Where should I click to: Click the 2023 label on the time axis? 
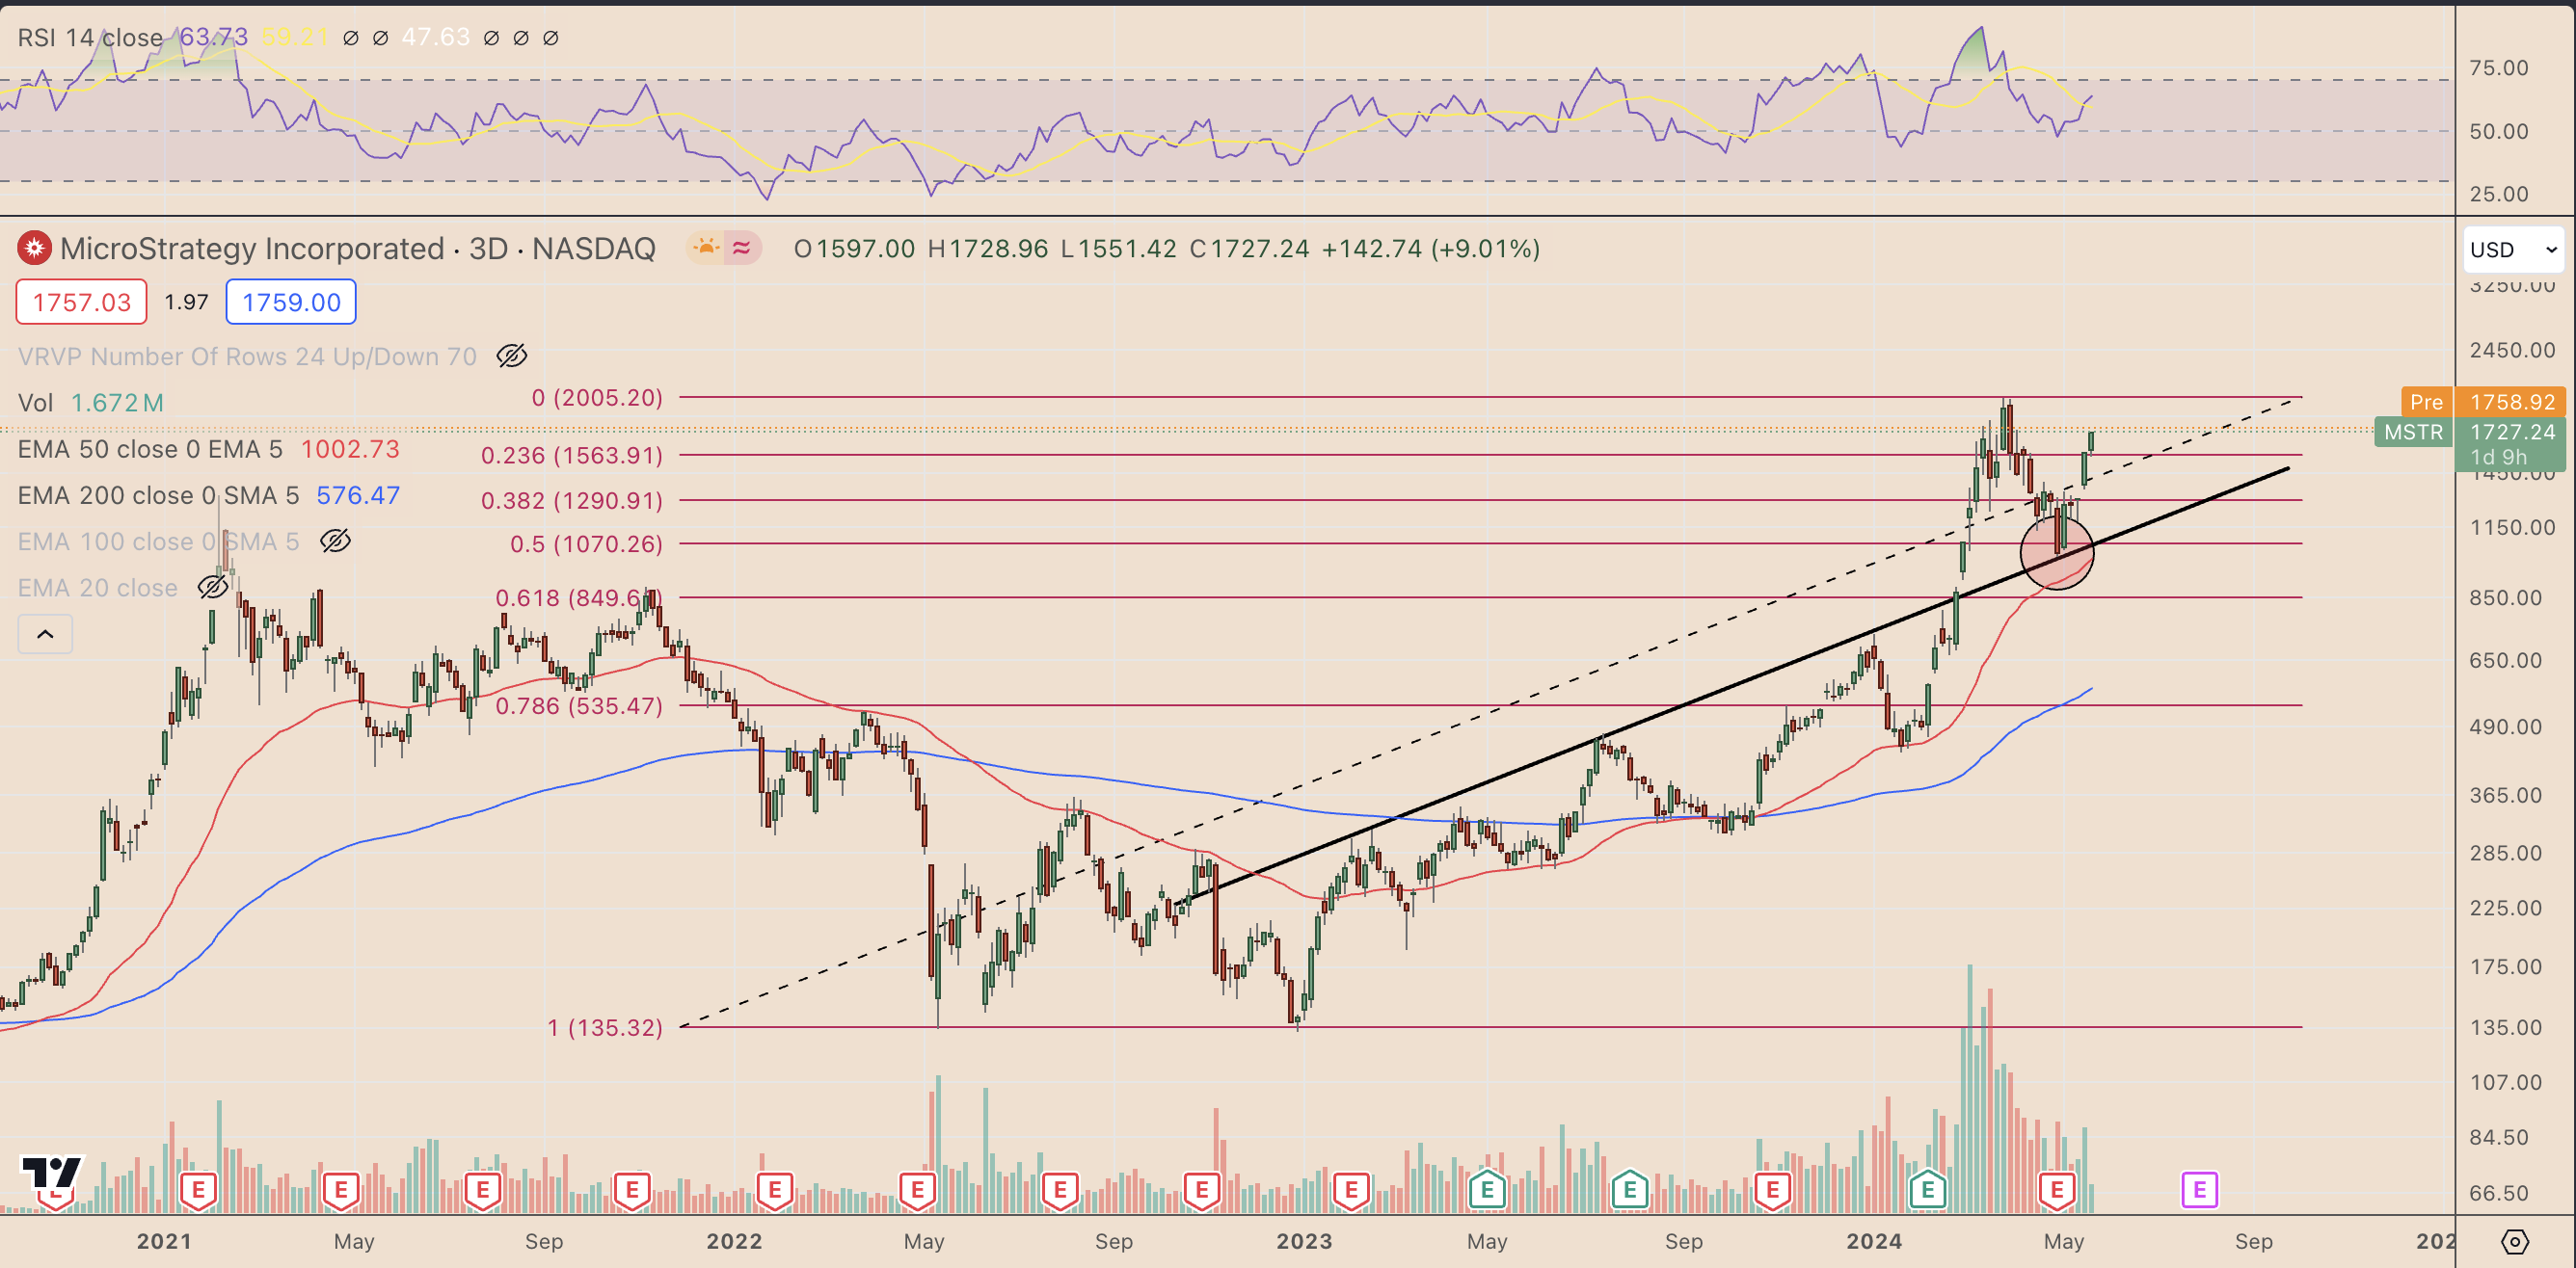pos(1304,1241)
